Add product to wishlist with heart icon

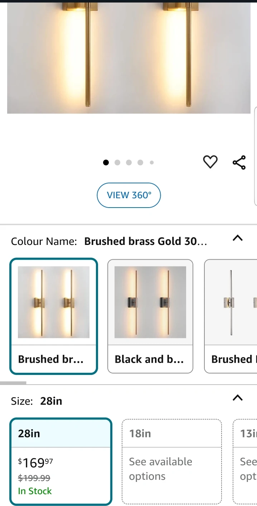(x=210, y=162)
